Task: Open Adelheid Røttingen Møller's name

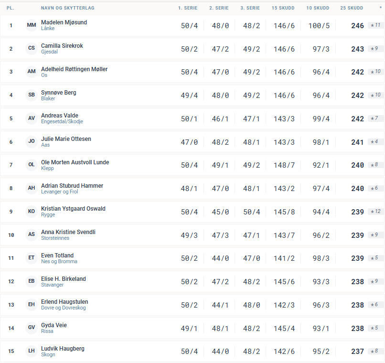Action: tap(74, 69)
